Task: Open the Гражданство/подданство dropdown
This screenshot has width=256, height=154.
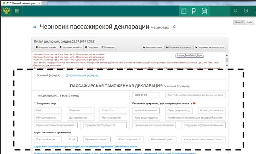Action: tap(105, 125)
